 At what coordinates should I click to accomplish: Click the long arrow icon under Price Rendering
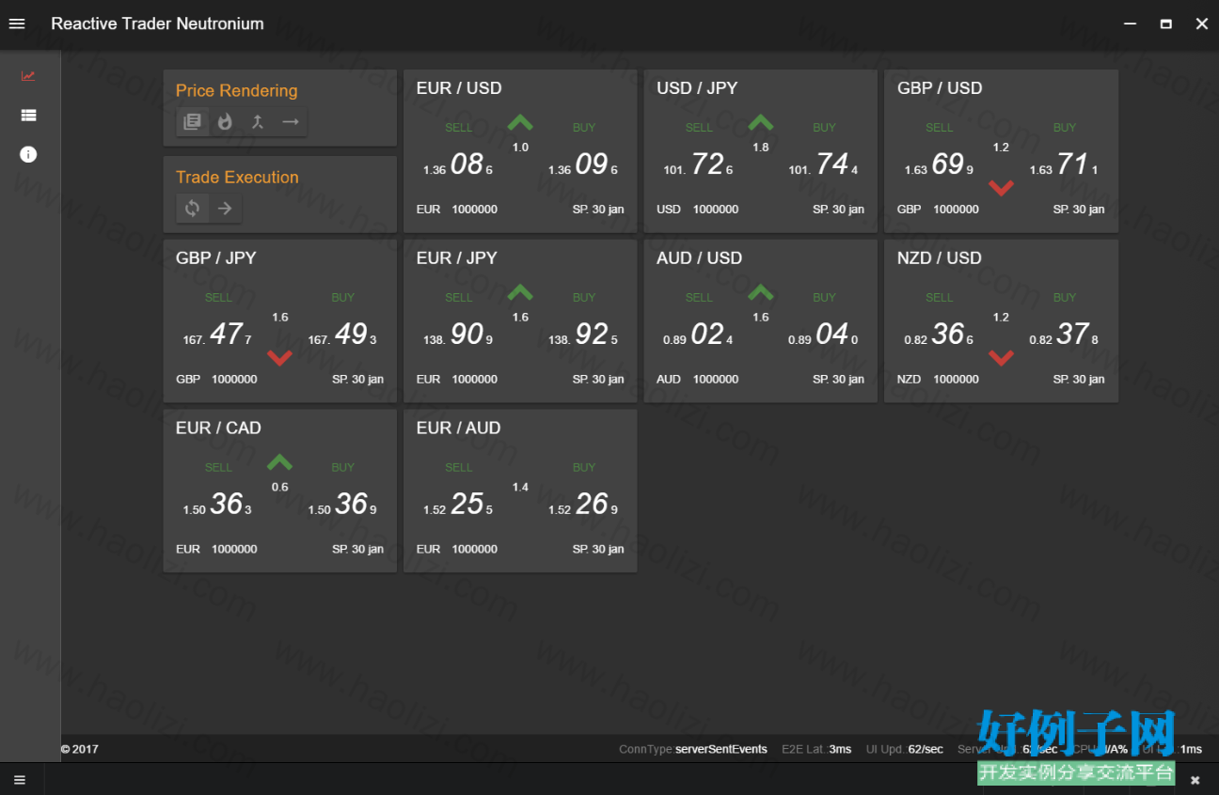(x=291, y=122)
